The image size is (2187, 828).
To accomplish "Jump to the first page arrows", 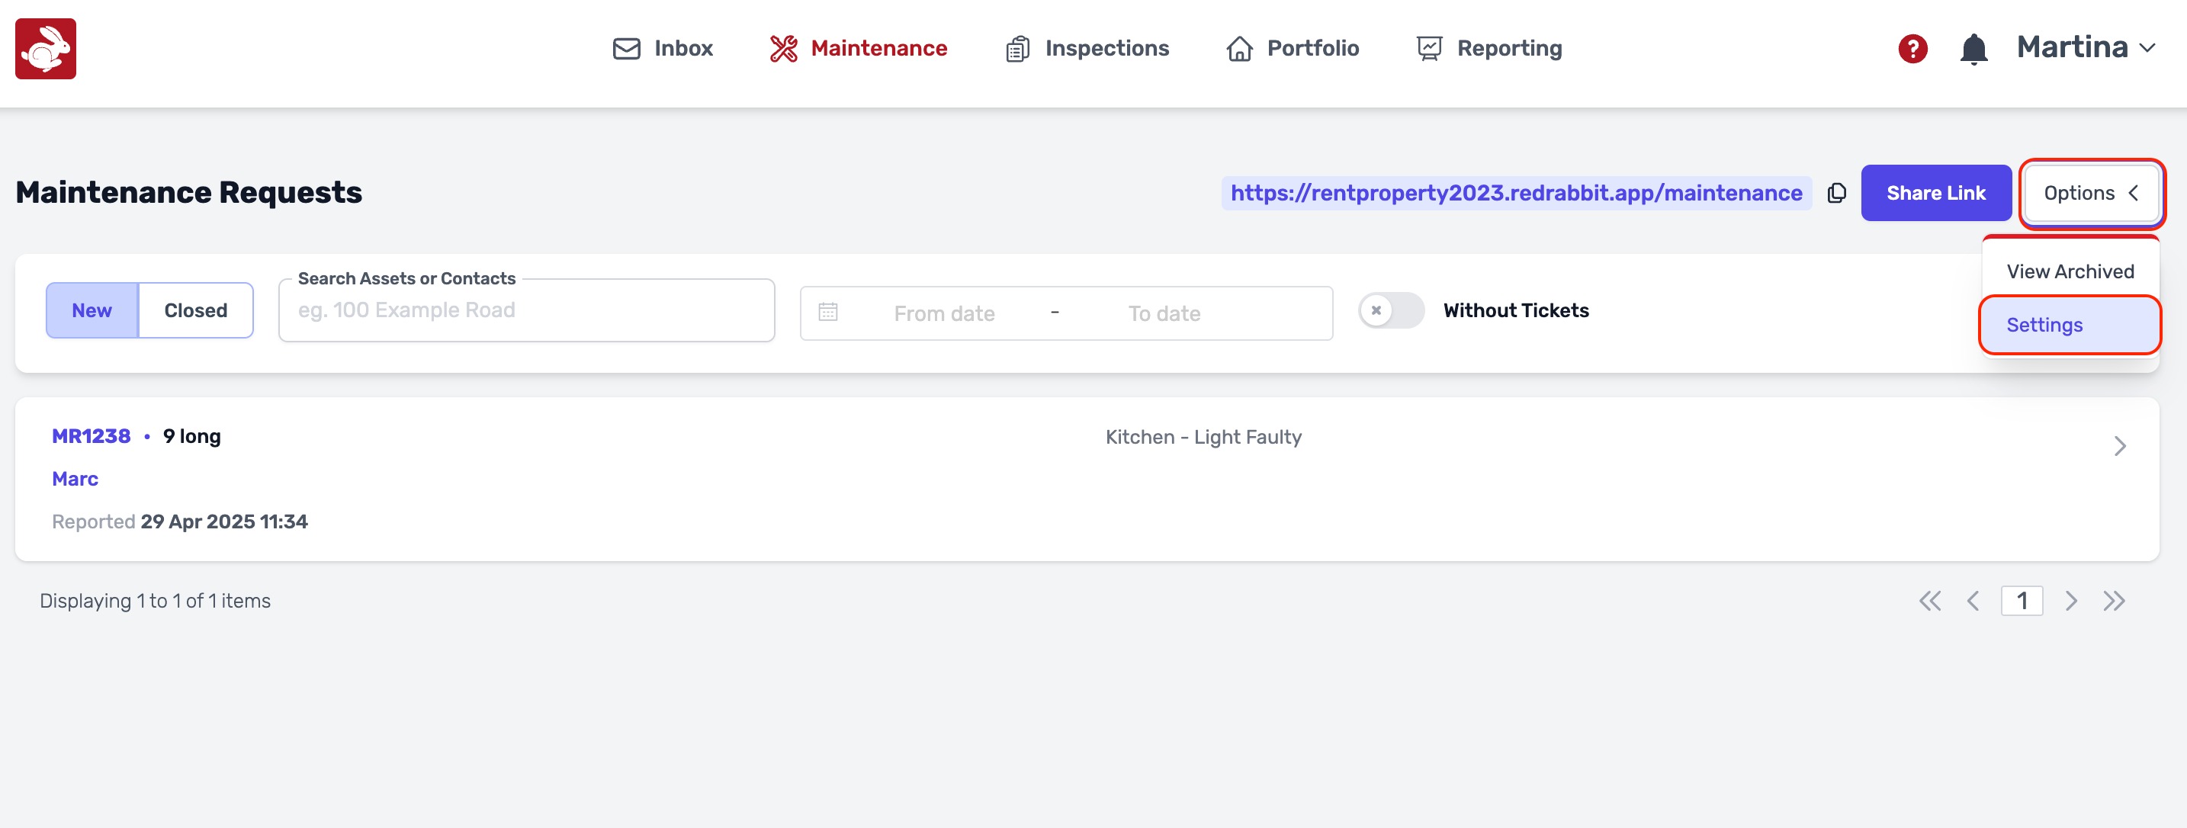I will [x=1930, y=602].
